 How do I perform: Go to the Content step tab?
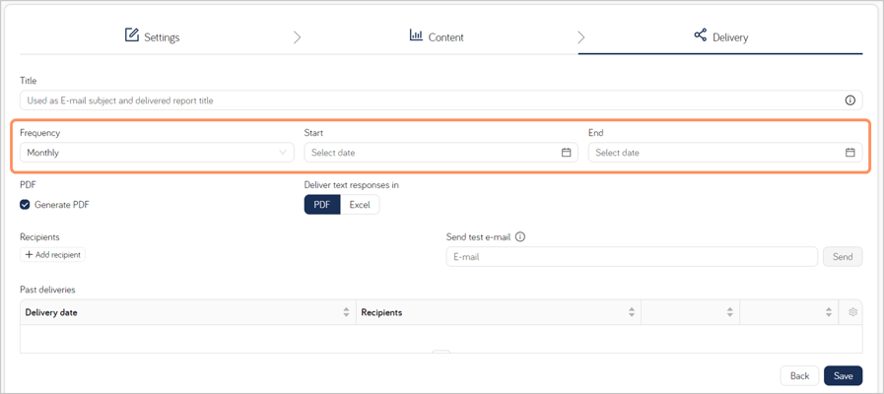click(437, 37)
